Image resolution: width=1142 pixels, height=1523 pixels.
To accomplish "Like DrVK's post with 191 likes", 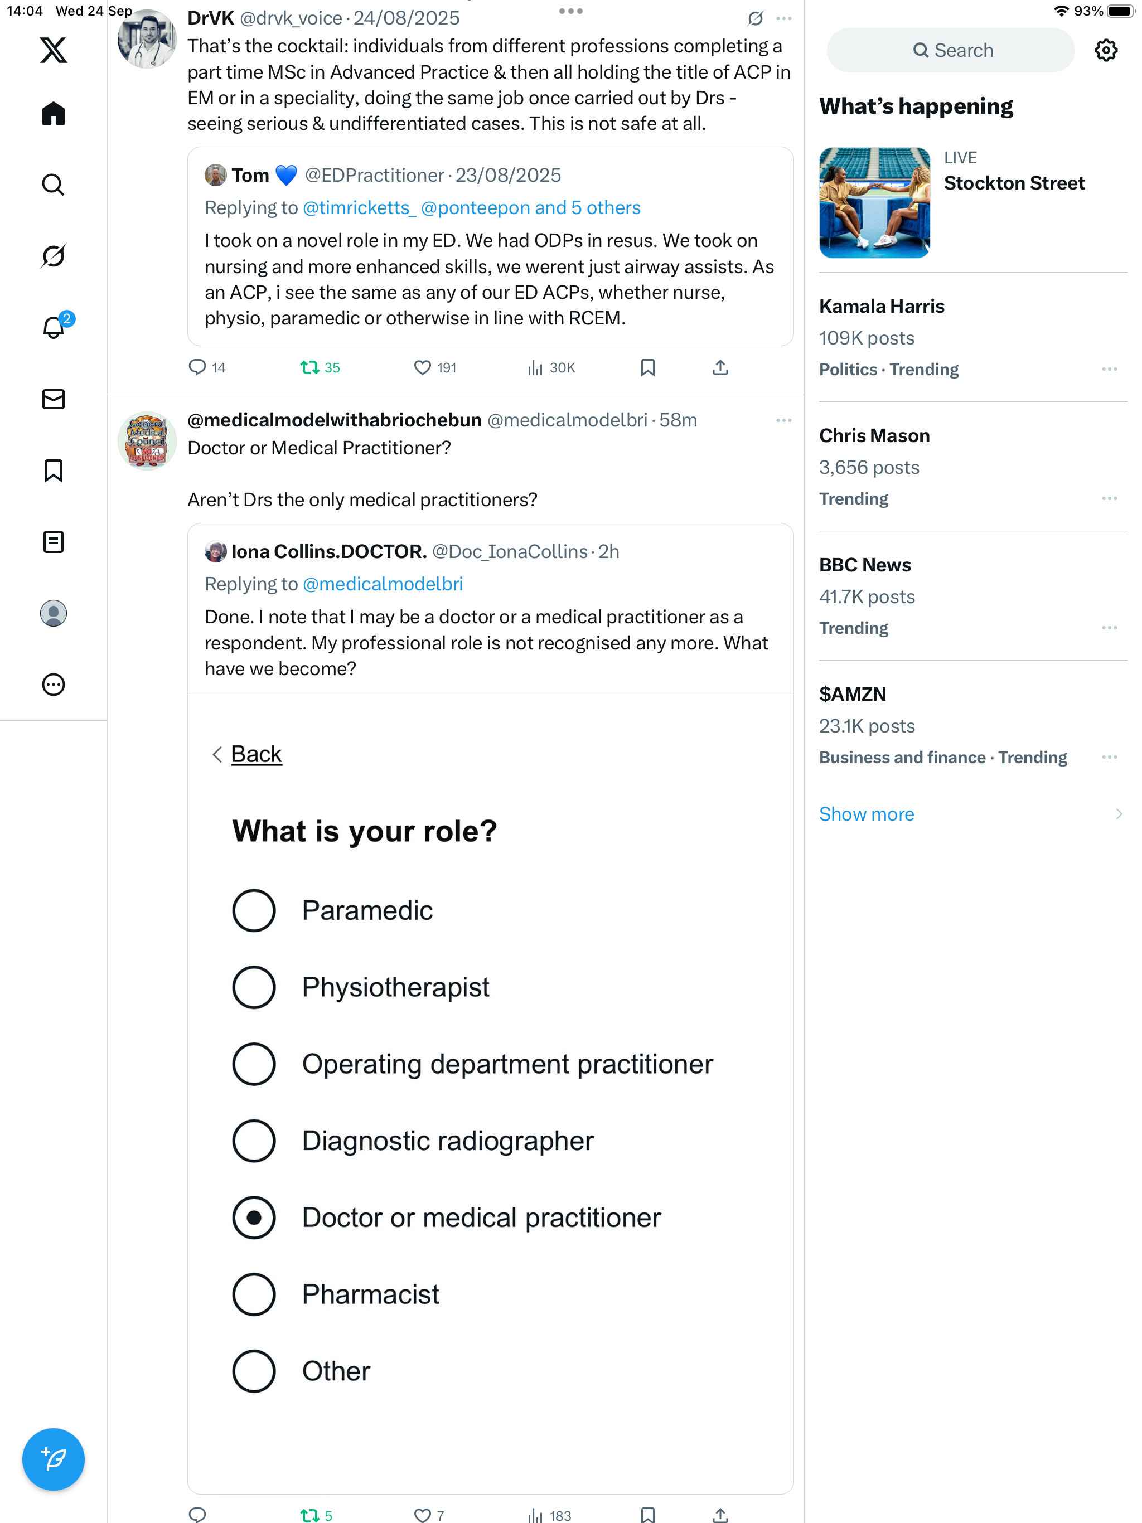I will pyautogui.click(x=422, y=368).
